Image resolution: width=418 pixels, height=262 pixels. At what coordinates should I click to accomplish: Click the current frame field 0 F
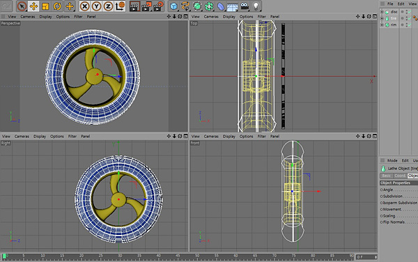point(367,257)
